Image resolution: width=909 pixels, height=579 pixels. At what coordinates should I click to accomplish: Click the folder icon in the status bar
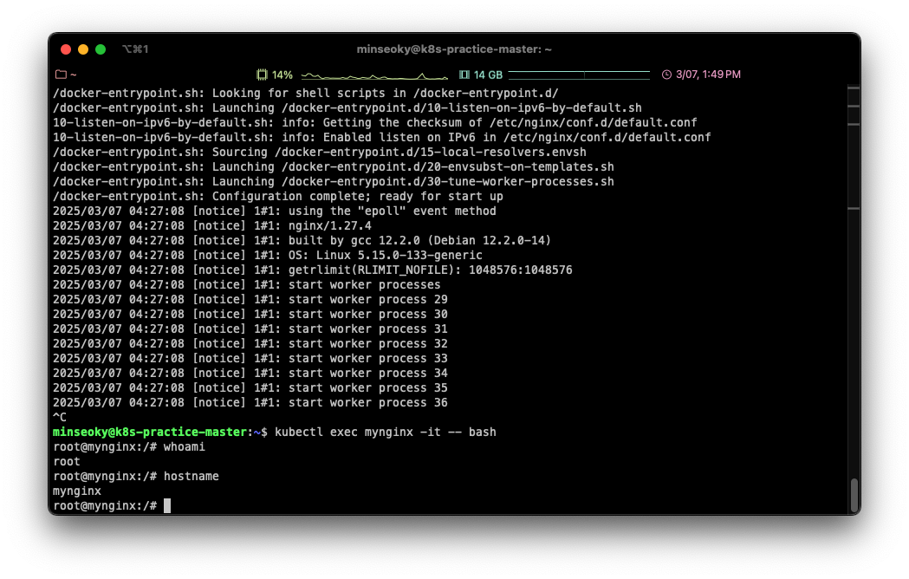[x=61, y=75]
